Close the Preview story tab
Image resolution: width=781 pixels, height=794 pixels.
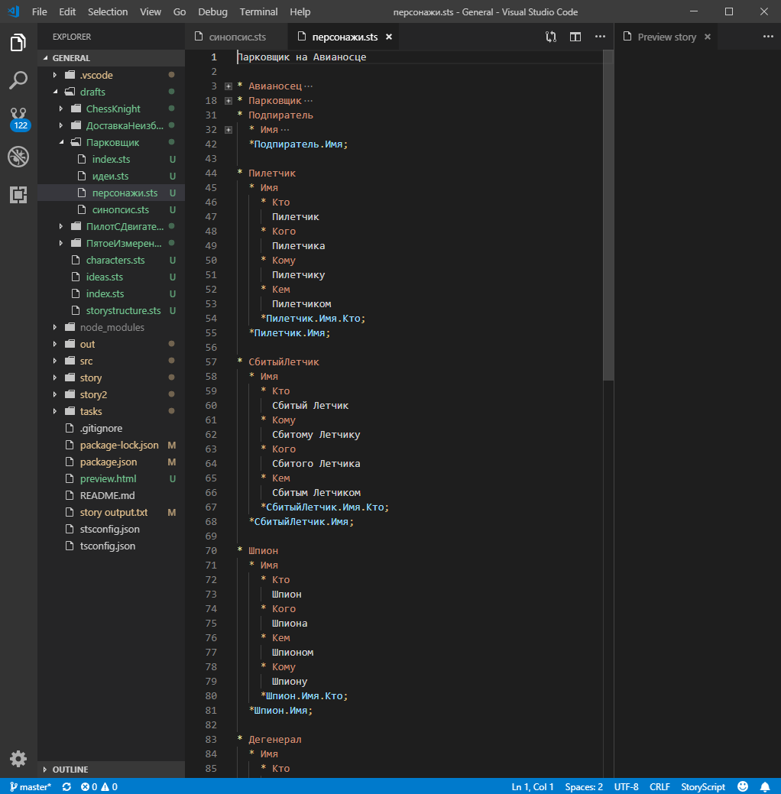point(708,37)
